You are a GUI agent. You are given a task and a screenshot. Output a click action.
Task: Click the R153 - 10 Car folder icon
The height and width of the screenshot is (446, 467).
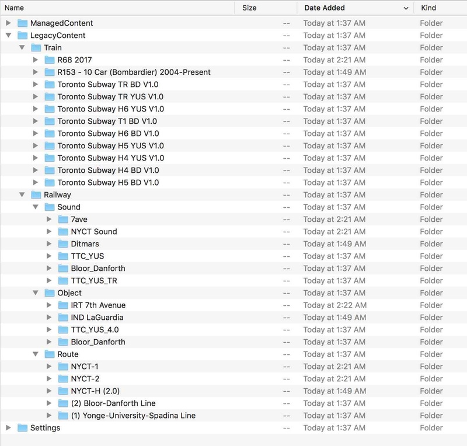pos(50,72)
